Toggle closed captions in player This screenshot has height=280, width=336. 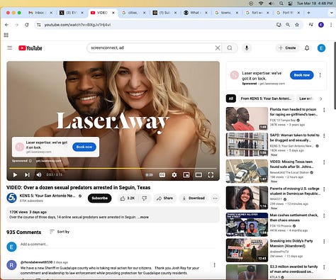162,175
